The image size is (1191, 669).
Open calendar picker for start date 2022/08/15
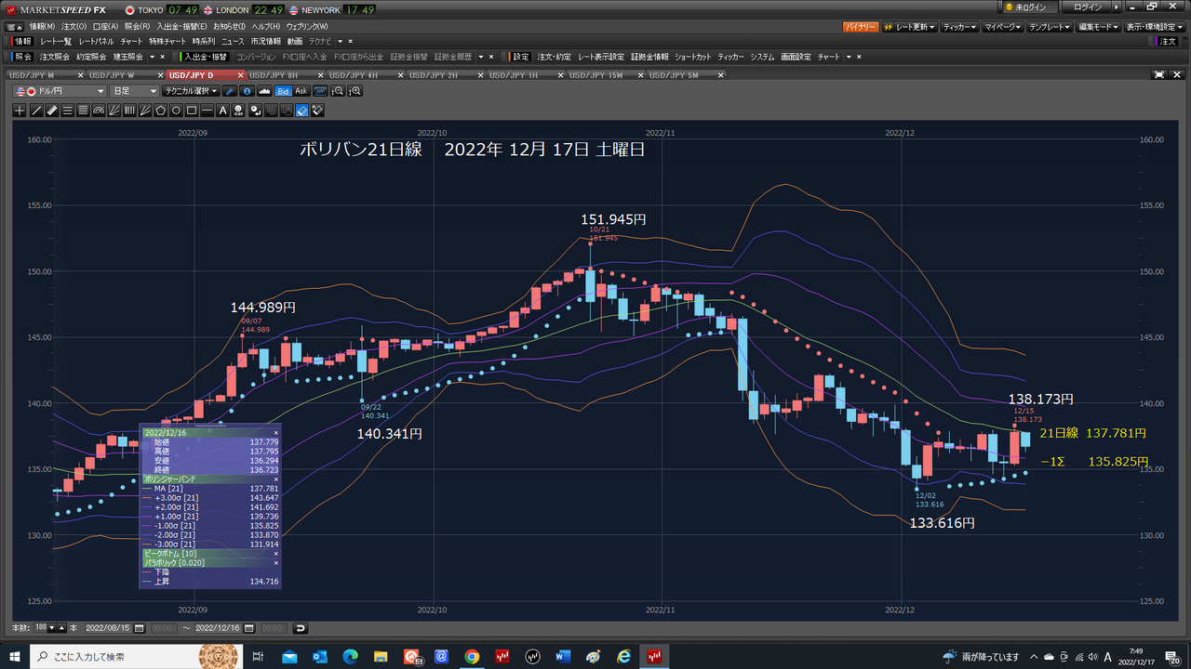coord(140,628)
